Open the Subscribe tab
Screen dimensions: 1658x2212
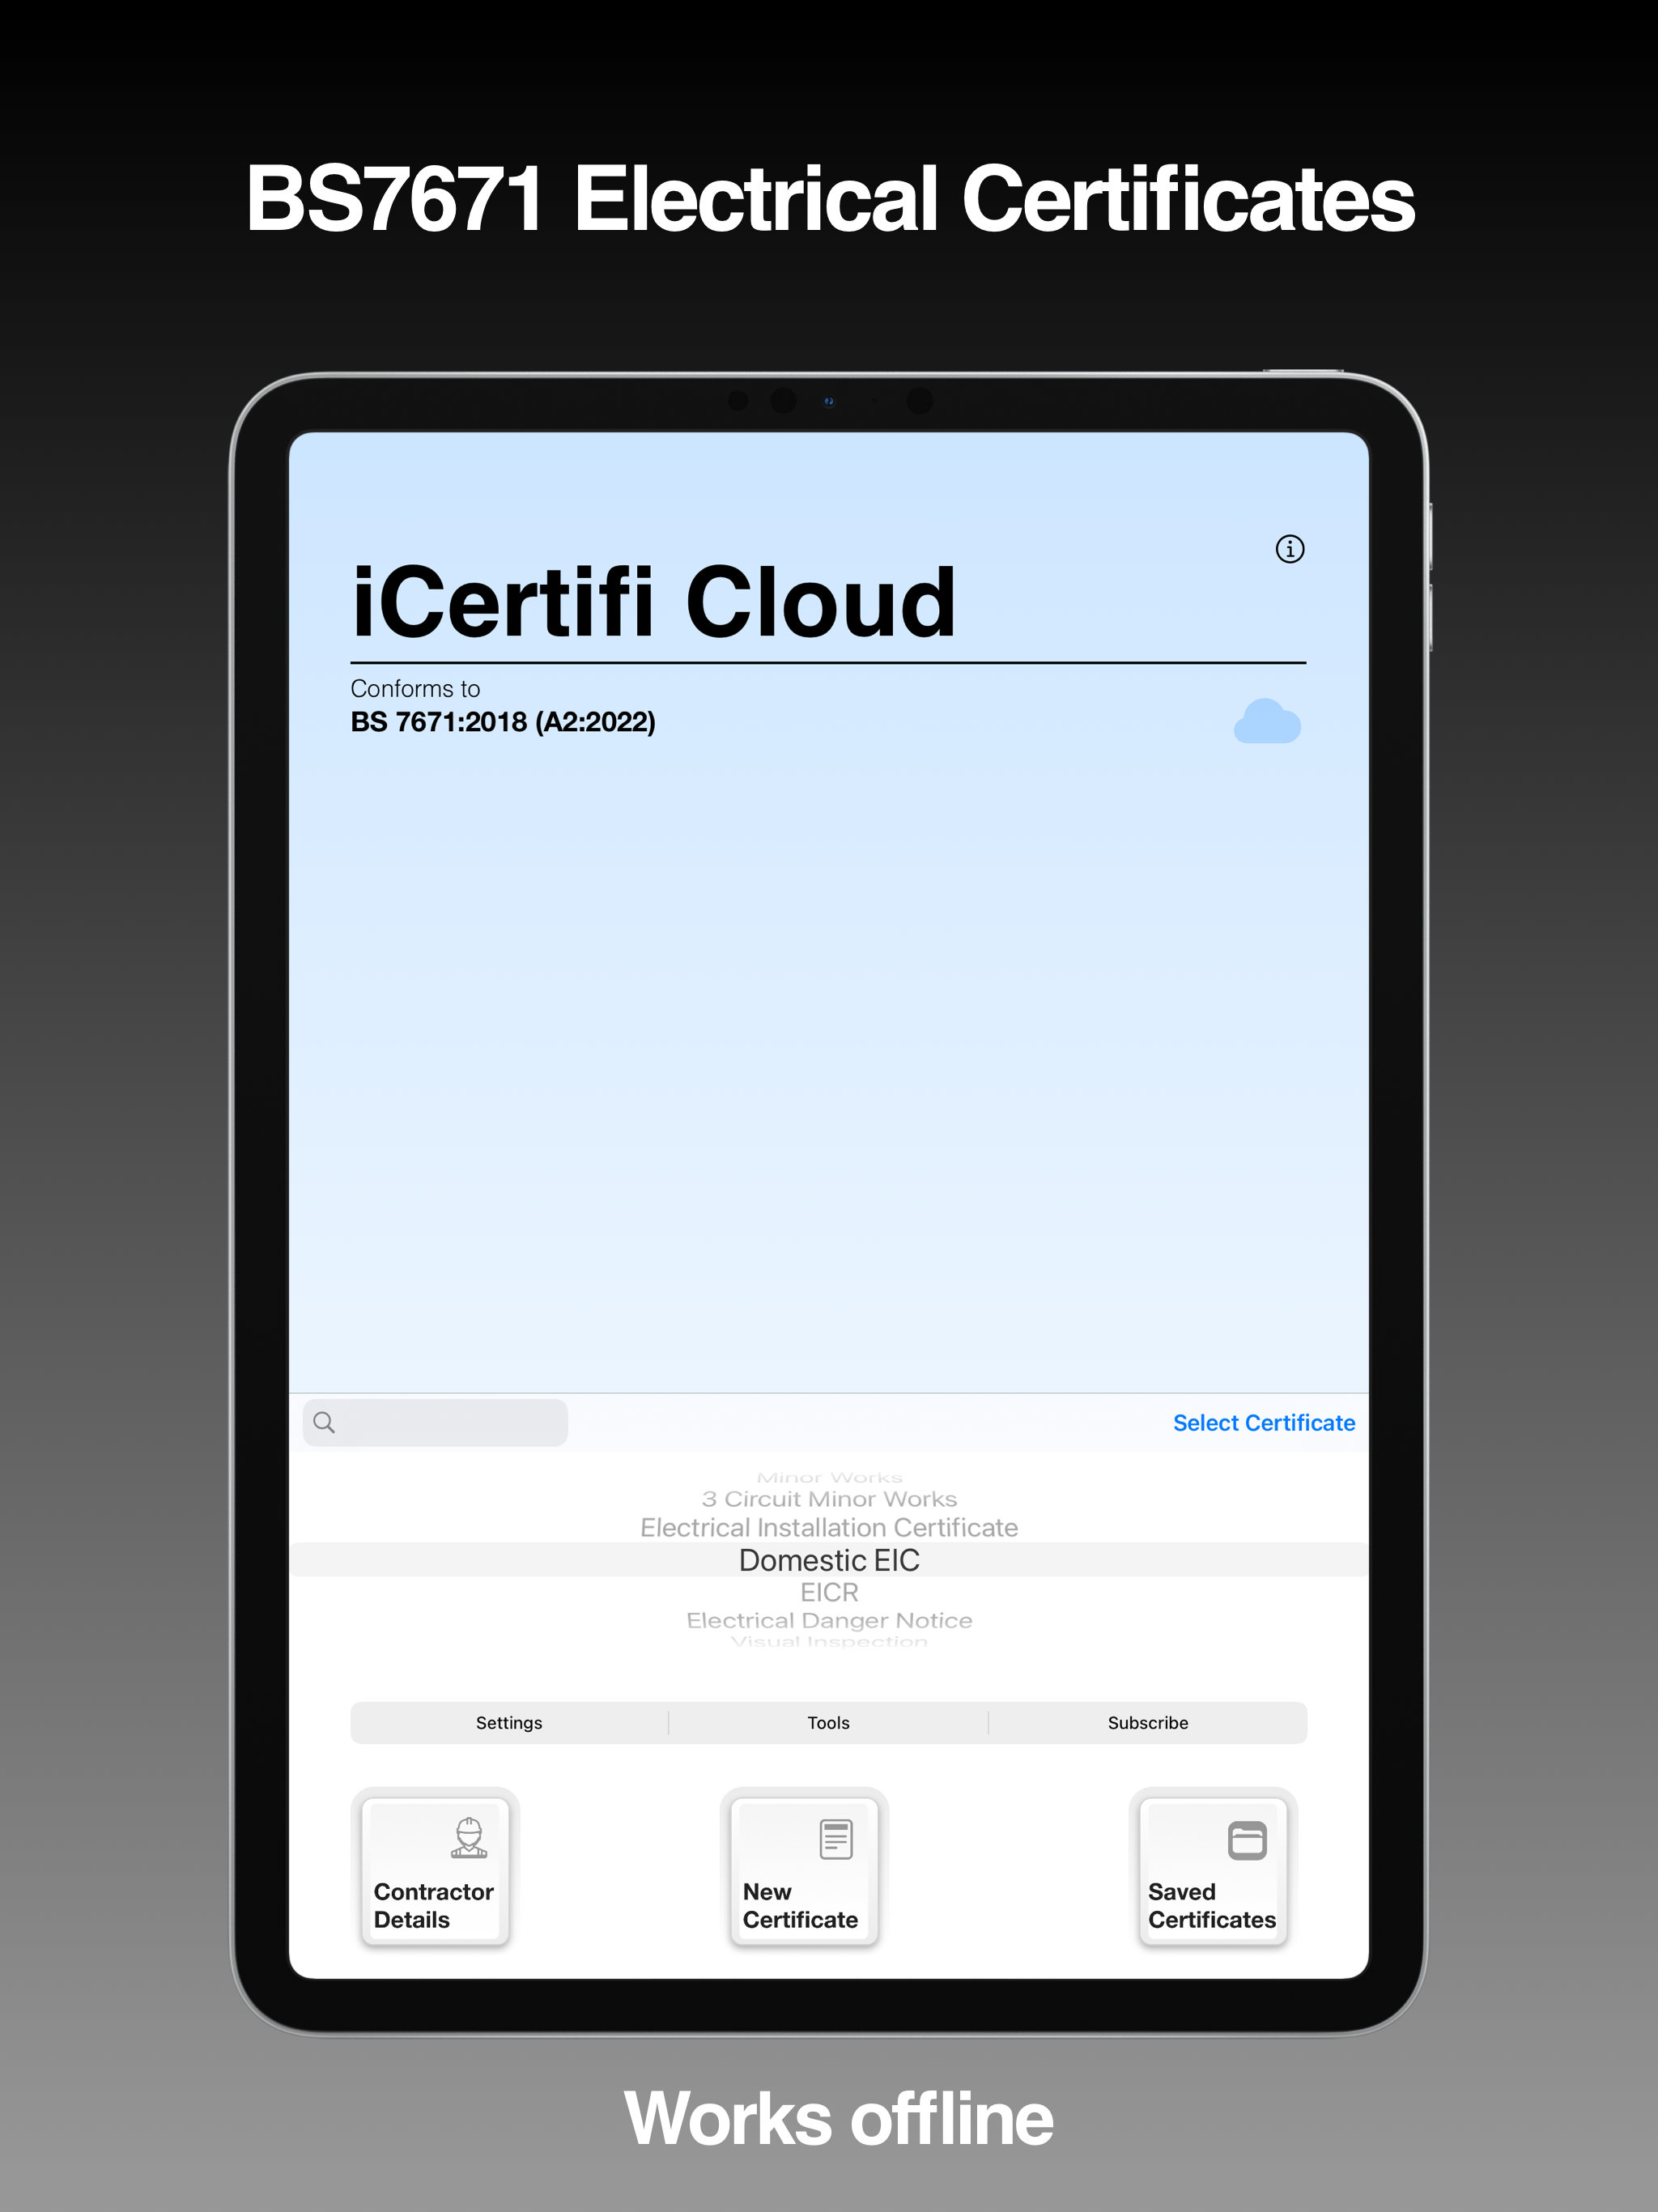click(1148, 1723)
